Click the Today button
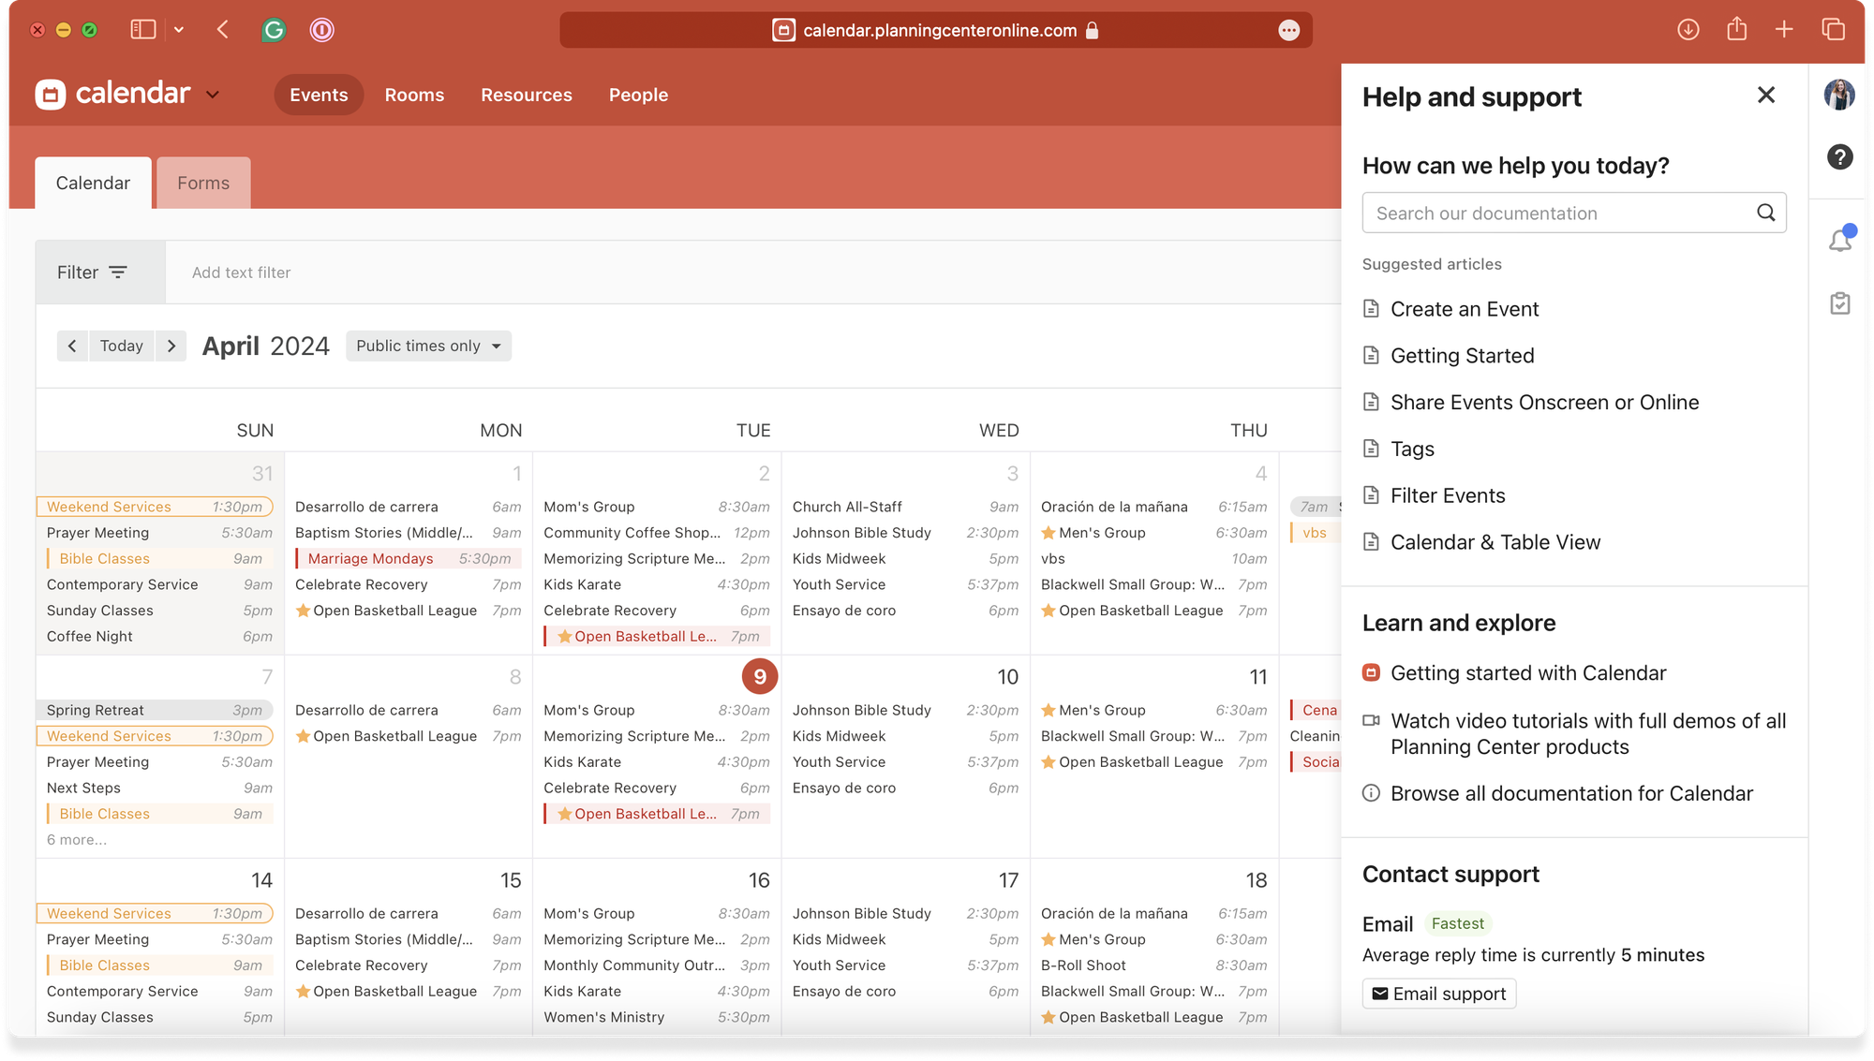The width and height of the screenshot is (1874, 1061). [x=122, y=346]
